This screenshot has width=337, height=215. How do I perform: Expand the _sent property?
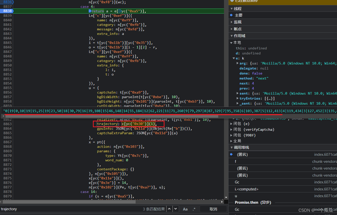tap(238, 103)
